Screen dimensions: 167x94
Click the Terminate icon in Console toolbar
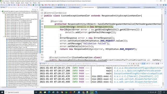pyautogui.click(x=134, y=64)
